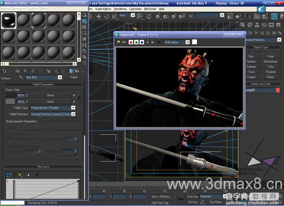
Task: Open the RGB Alpha channel dropdown
Action: point(188,42)
